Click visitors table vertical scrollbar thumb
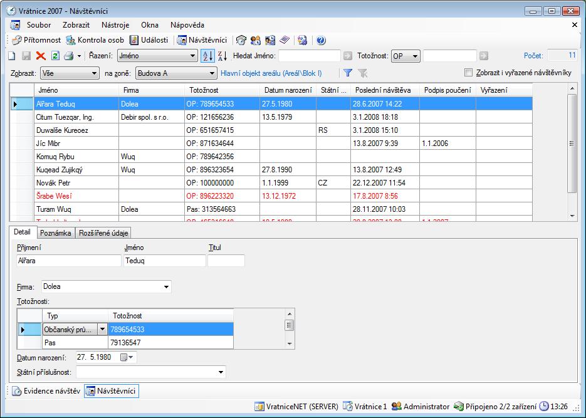The image size is (586, 418). point(572,144)
